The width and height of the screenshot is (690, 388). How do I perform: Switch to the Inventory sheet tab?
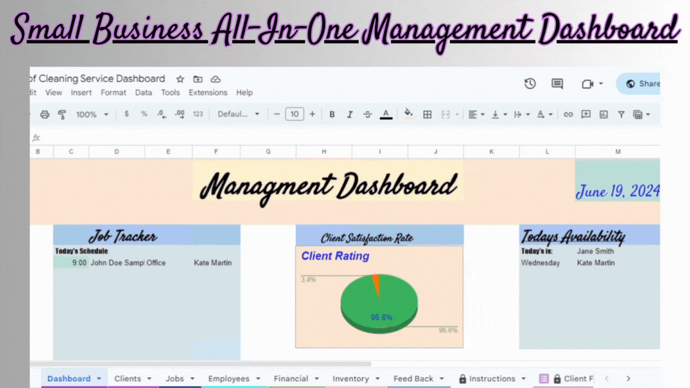click(356, 378)
